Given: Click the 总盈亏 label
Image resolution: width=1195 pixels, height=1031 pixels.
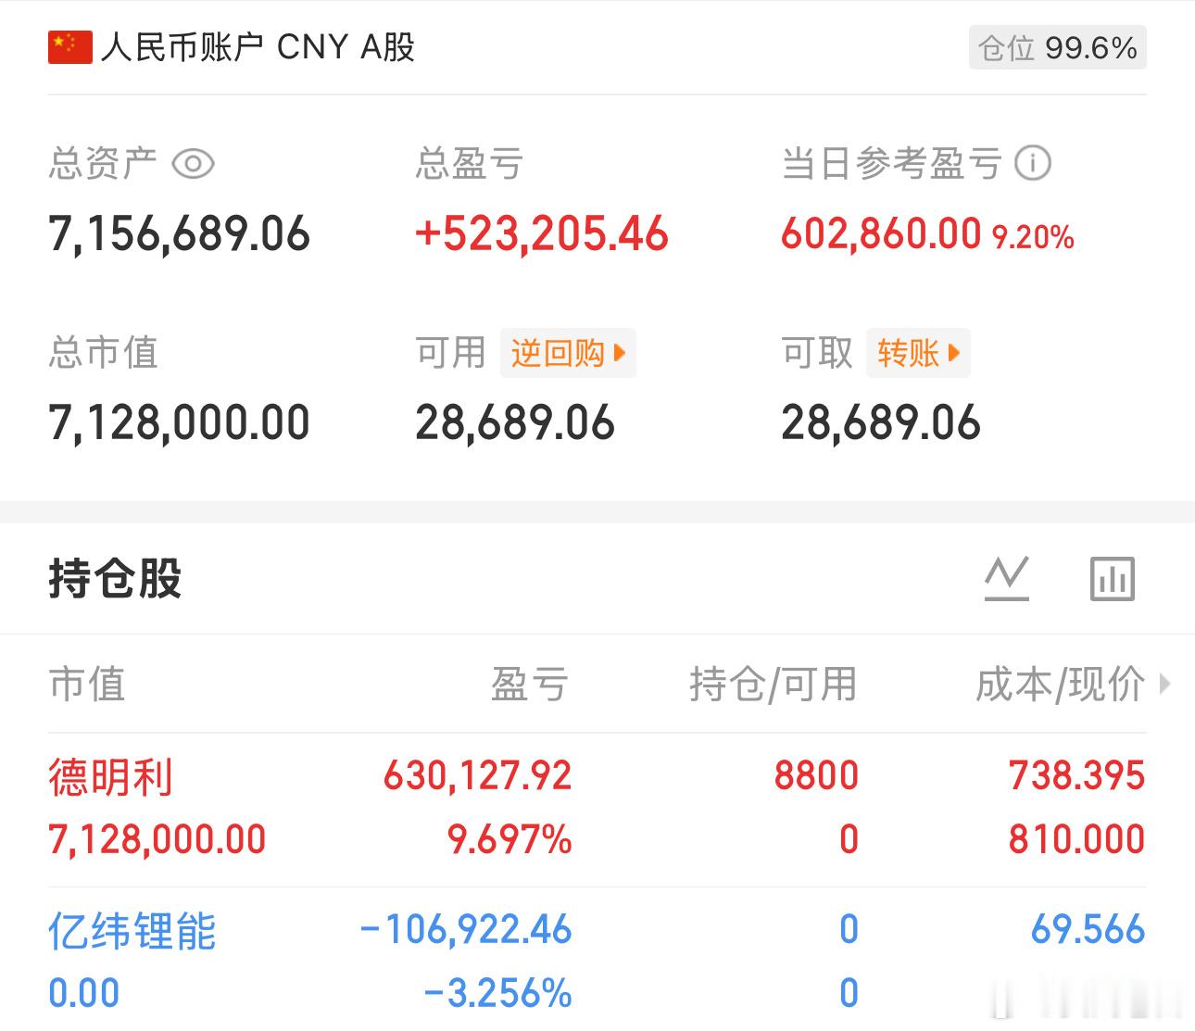Looking at the screenshot, I should pyautogui.click(x=470, y=164).
